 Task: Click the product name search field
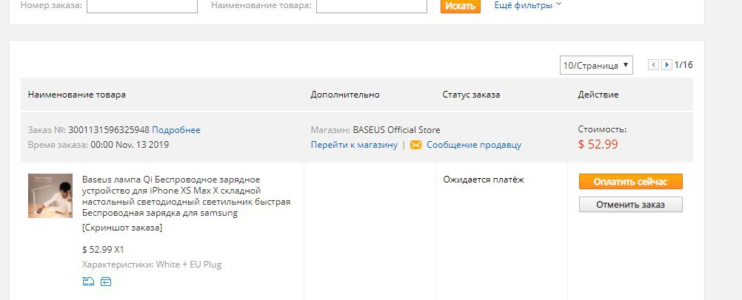pos(372,6)
